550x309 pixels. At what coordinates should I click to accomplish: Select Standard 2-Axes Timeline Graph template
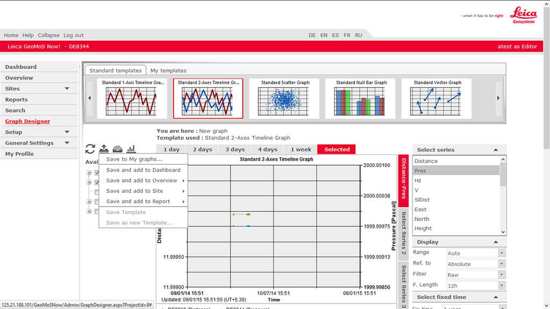[208, 99]
